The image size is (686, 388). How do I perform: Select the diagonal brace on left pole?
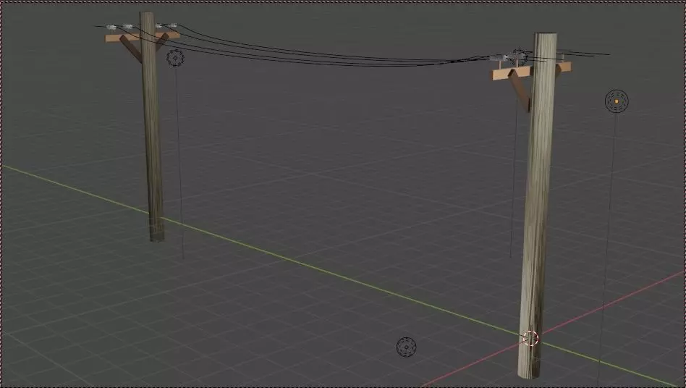point(131,49)
